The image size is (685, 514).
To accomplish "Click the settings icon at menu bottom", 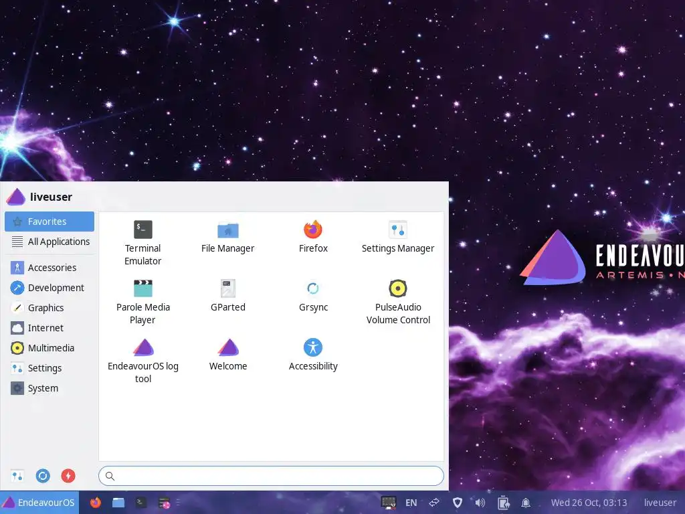I will (x=17, y=476).
